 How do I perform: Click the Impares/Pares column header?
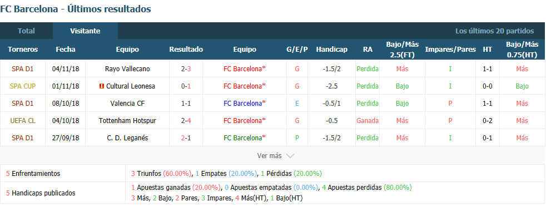point(450,49)
